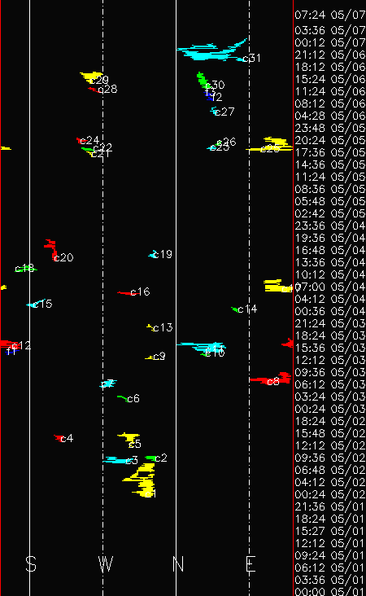Click the N direction axis label
Viewport: 366px width, 596px height.
178,564
